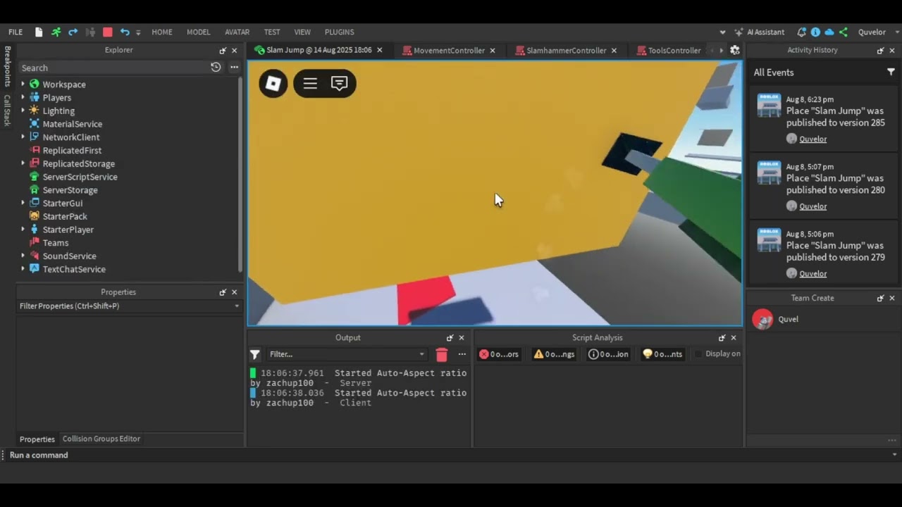Expand the Workspace tree item
This screenshot has height=507, width=902.
tap(23, 84)
